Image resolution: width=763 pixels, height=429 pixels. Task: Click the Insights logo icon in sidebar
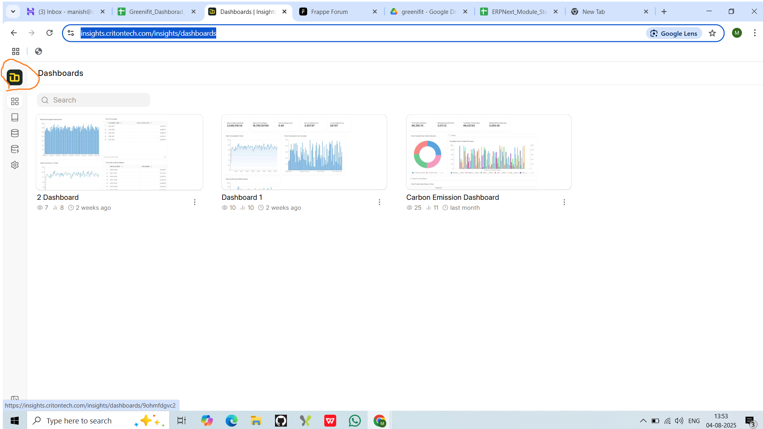(15, 77)
